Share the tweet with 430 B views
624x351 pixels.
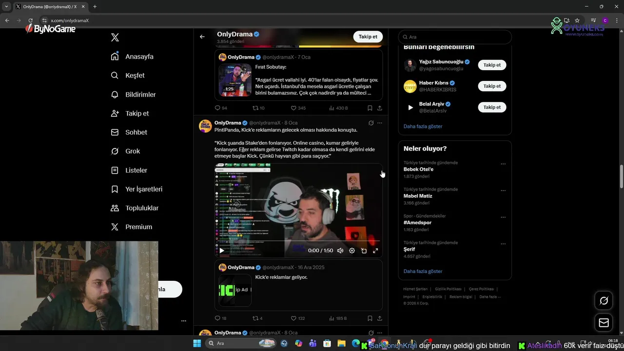pos(379,108)
